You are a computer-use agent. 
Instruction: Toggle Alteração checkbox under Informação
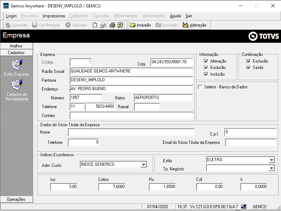pos(206,61)
